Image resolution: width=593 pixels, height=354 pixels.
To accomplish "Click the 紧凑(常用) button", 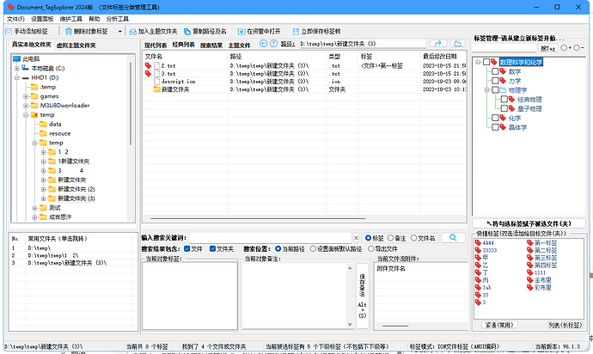I will click(499, 325).
